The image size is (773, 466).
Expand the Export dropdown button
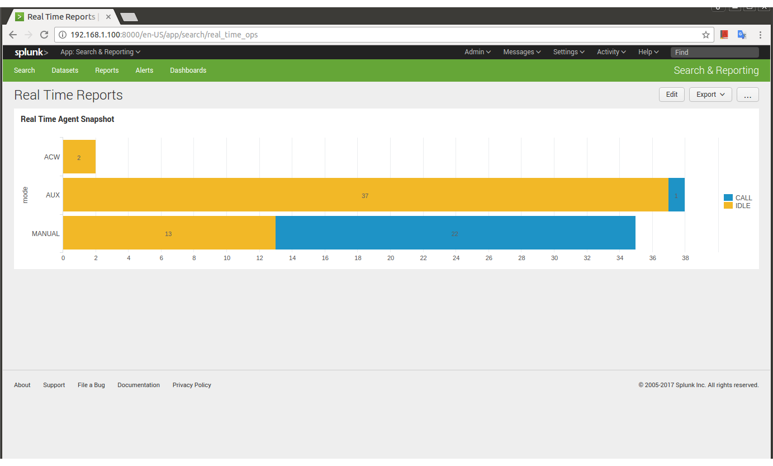[710, 95]
